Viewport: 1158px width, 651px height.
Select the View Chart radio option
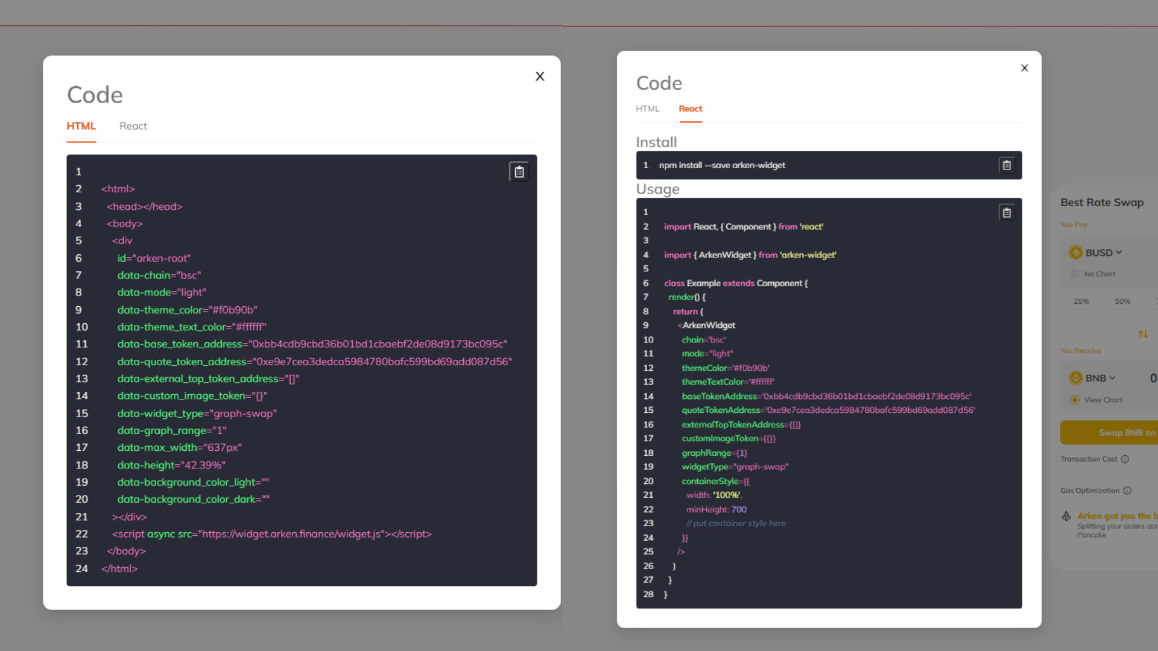(1074, 400)
